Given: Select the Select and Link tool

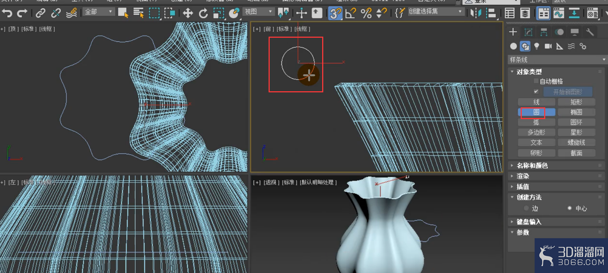Looking at the screenshot, I should [x=40, y=13].
